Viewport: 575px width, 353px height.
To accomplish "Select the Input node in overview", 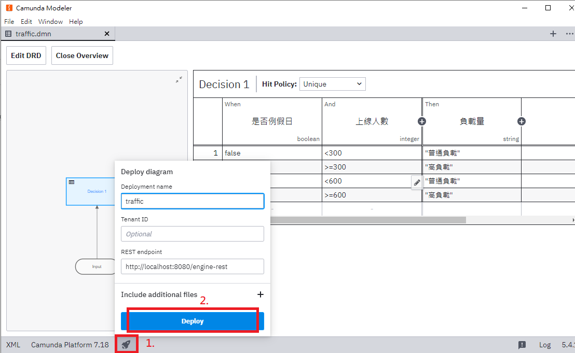I will 96,266.
